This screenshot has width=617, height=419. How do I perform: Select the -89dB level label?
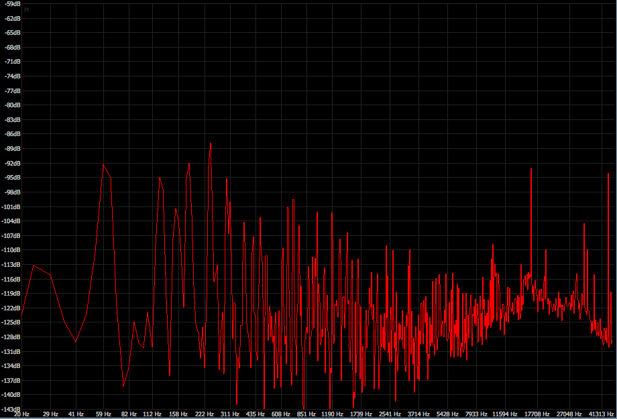click(12, 148)
